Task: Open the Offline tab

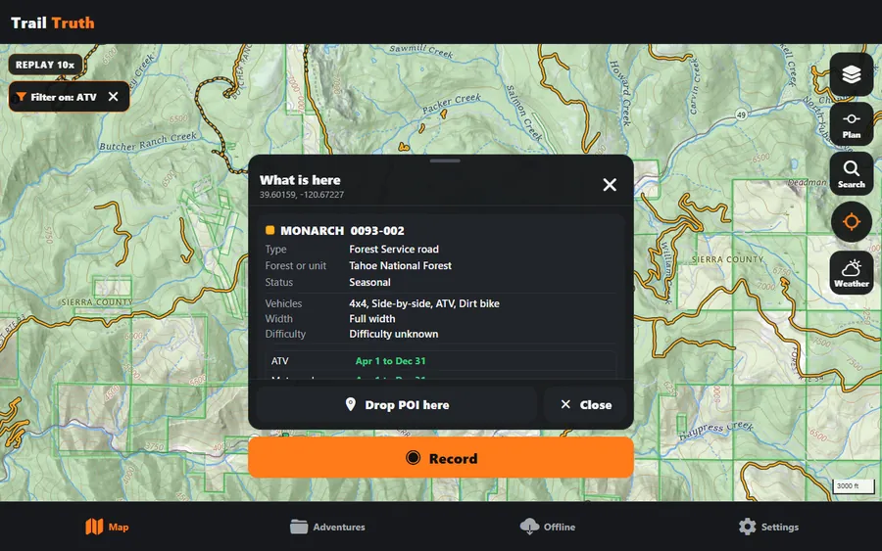Action: pyautogui.click(x=548, y=527)
